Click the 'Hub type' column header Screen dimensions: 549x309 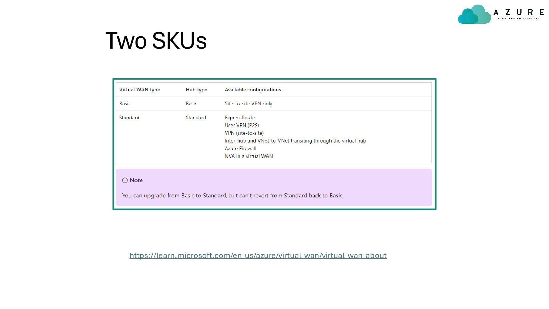tap(196, 90)
